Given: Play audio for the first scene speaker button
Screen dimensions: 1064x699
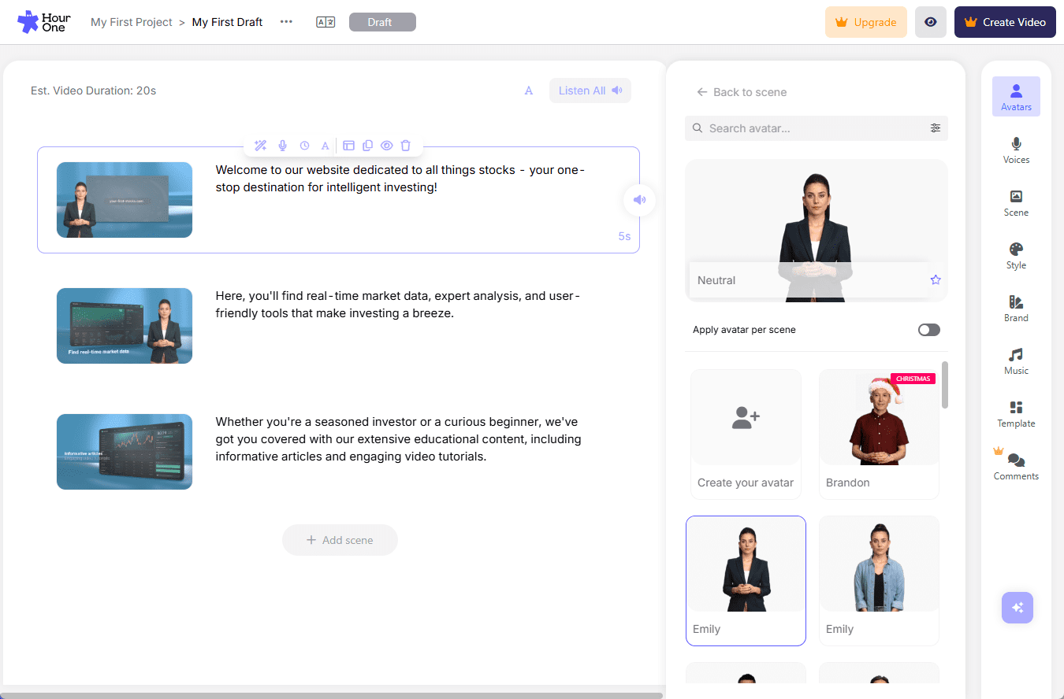Looking at the screenshot, I should (639, 200).
